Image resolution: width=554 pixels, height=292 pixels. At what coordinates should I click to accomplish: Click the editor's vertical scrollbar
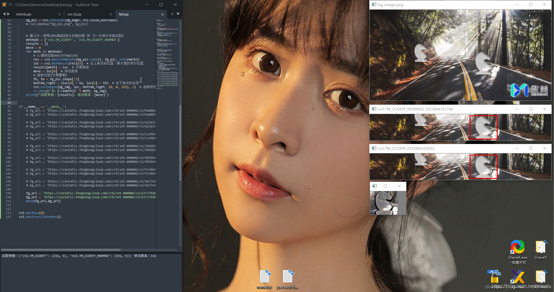click(x=180, y=143)
